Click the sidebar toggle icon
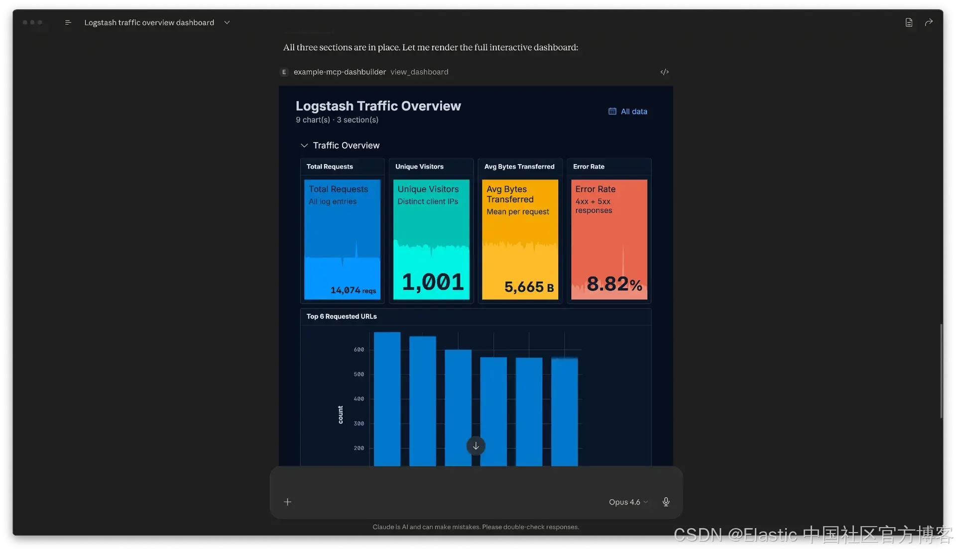This screenshot has height=551, width=956. click(x=68, y=22)
